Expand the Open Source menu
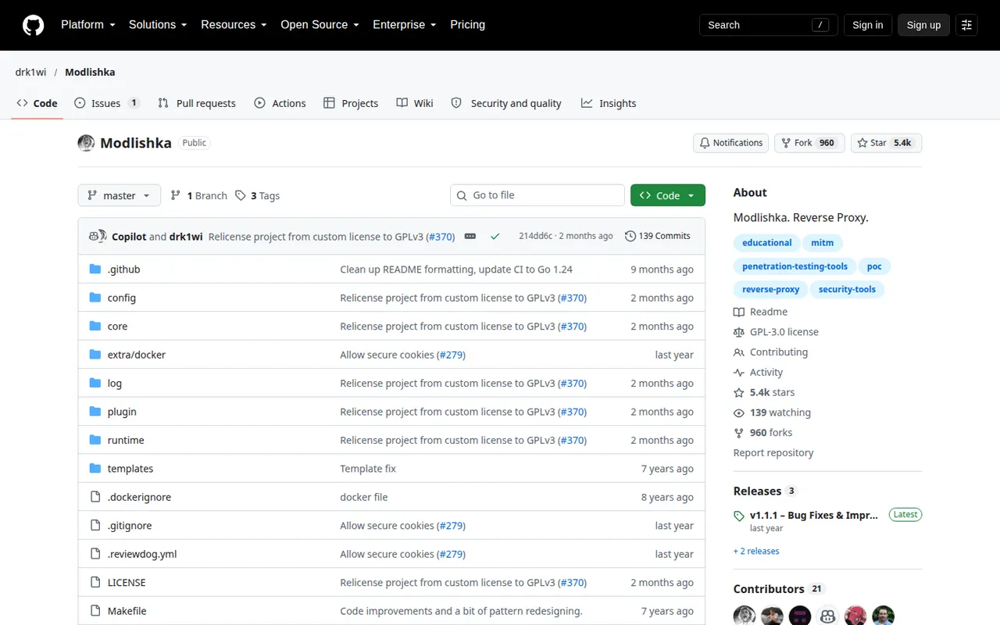The width and height of the screenshot is (1000, 625). click(x=320, y=25)
